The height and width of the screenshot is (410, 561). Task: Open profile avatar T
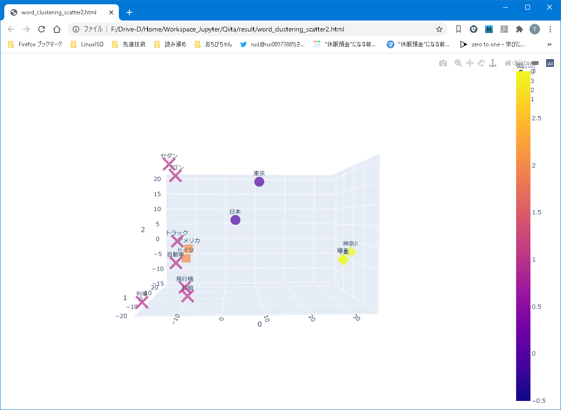(x=535, y=29)
